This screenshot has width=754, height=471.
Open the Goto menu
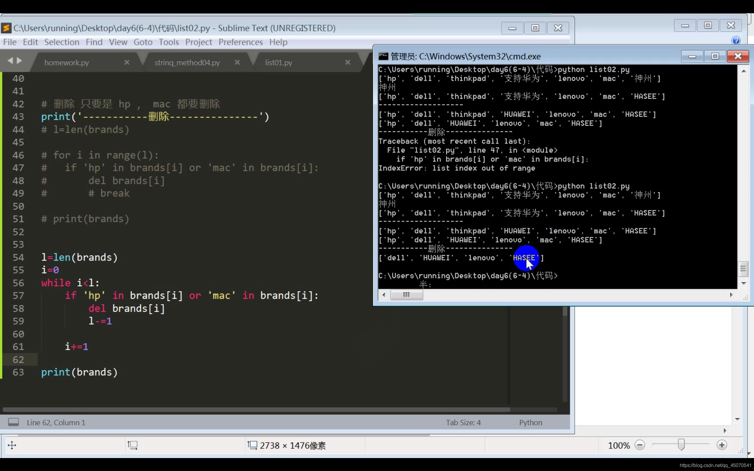pyautogui.click(x=143, y=42)
